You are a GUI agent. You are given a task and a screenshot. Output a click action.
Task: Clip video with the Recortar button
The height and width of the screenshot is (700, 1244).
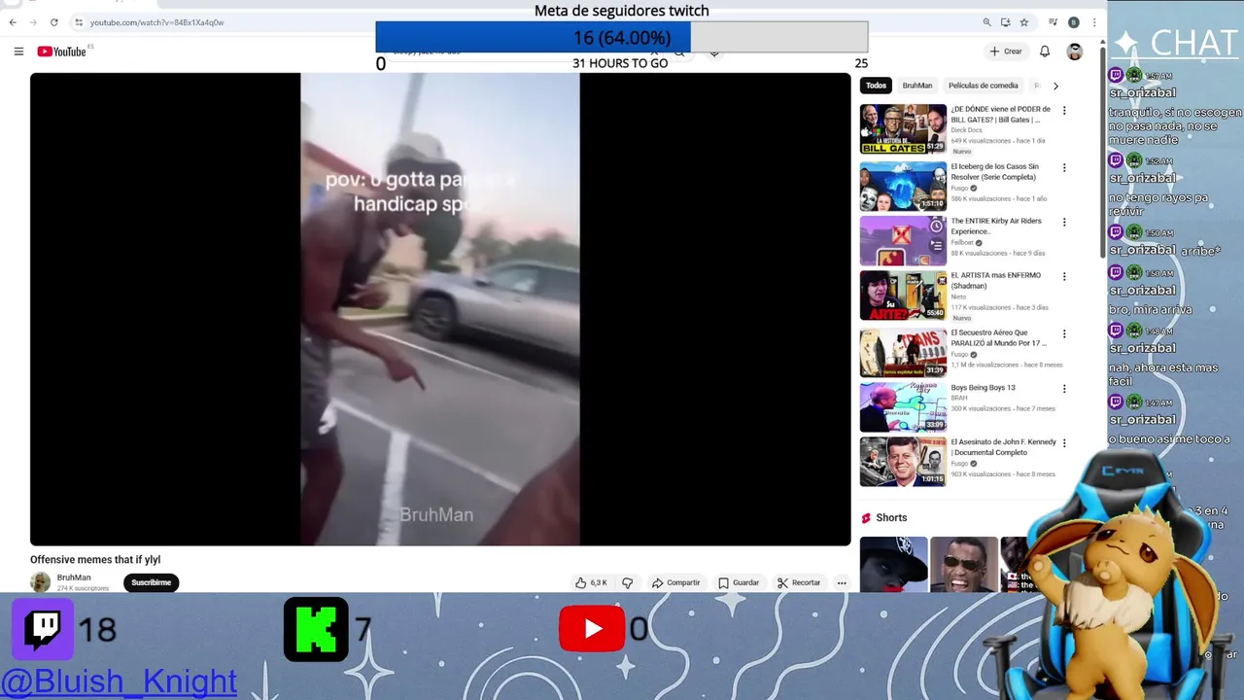coord(799,582)
